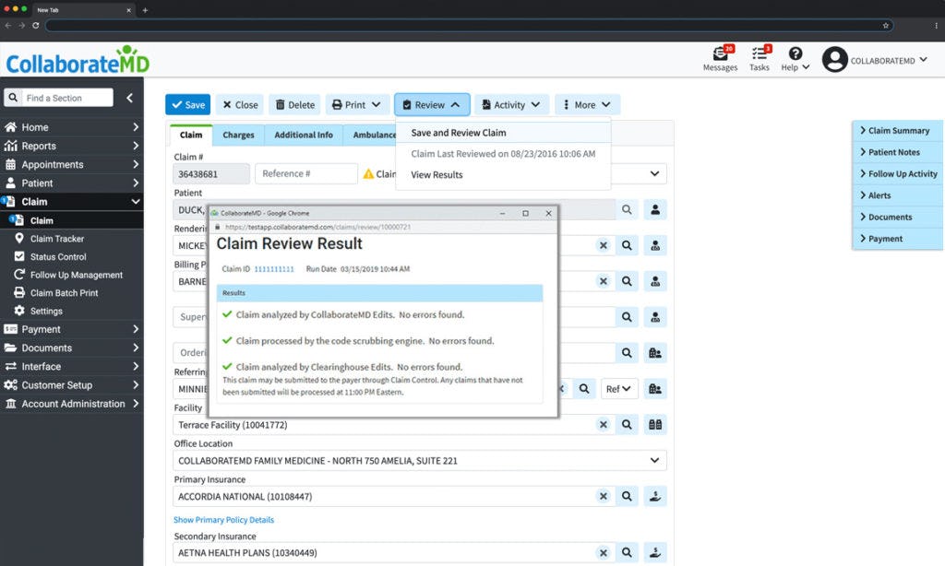Clear AETNA HEALTH PLANS secondary insurance
This screenshot has width=945, height=566.
click(x=603, y=553)
